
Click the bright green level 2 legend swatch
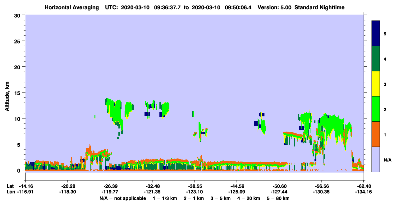(x=376, y=109)
